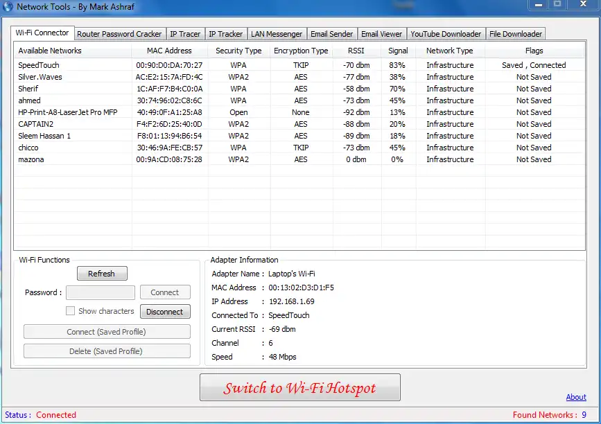Switch to YouTube Downloader tab
This screenshot has width=601, height=424.
click(x=446, y=34)
